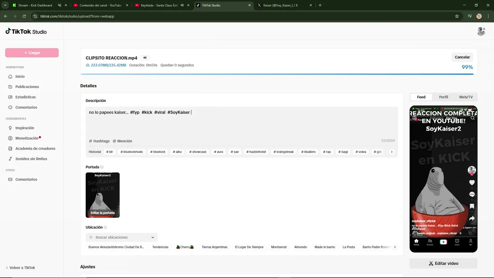Click Editar la portada on thumbnail
The image size is (494, 278).
pyautogui.click(x=103, y=213)
